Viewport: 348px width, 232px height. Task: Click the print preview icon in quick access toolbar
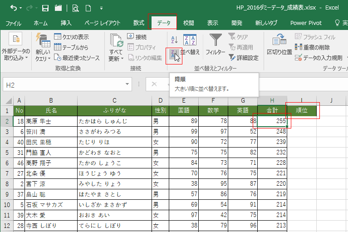75,8
